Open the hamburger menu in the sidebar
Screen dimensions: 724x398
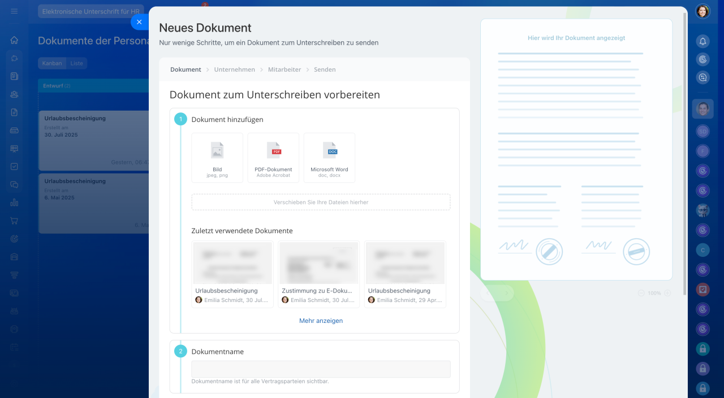click(x=14, y=11)
